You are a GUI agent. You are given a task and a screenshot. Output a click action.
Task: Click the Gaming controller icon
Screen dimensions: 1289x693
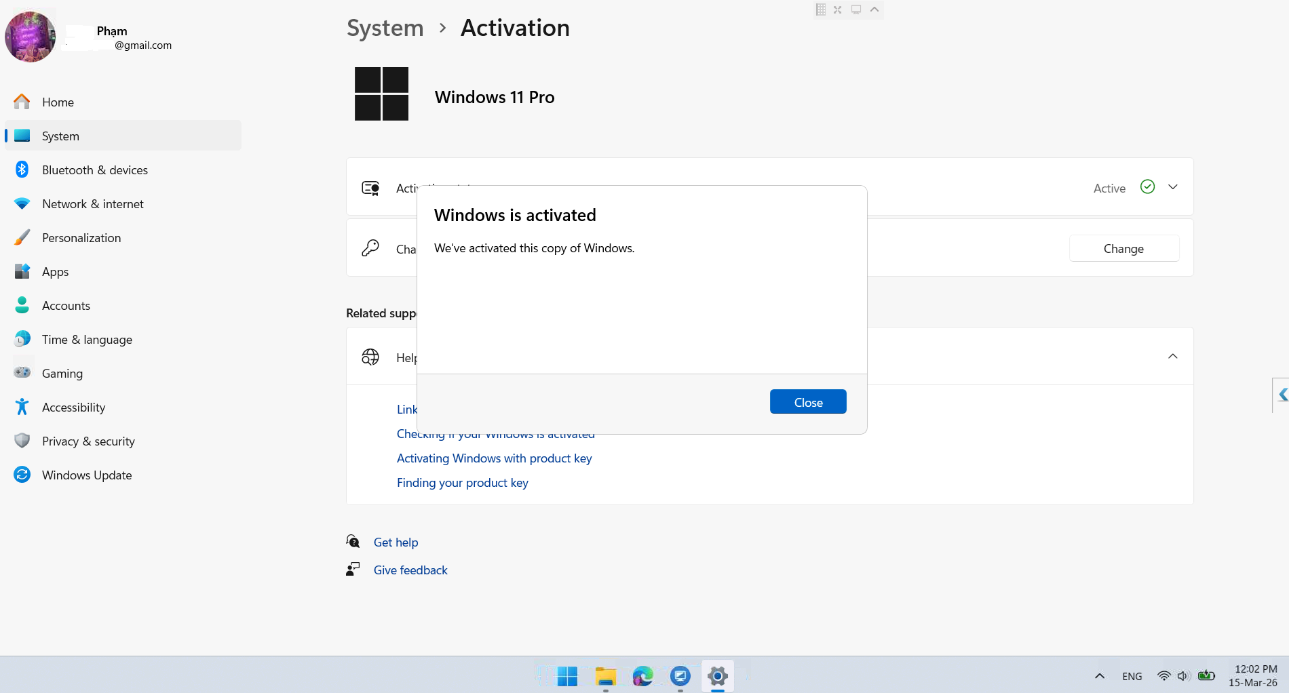tap(22, 372)
